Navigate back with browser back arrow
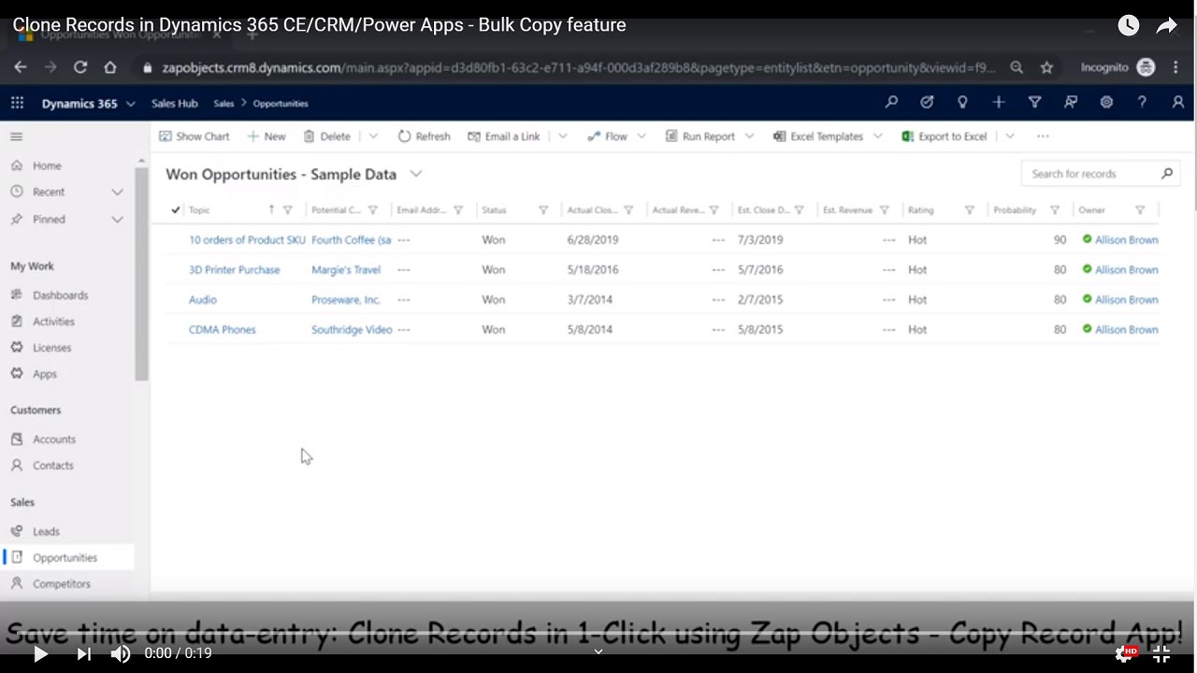 21,67
